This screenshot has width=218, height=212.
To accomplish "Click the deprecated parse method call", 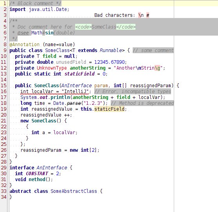I will [x=74, y=103].
